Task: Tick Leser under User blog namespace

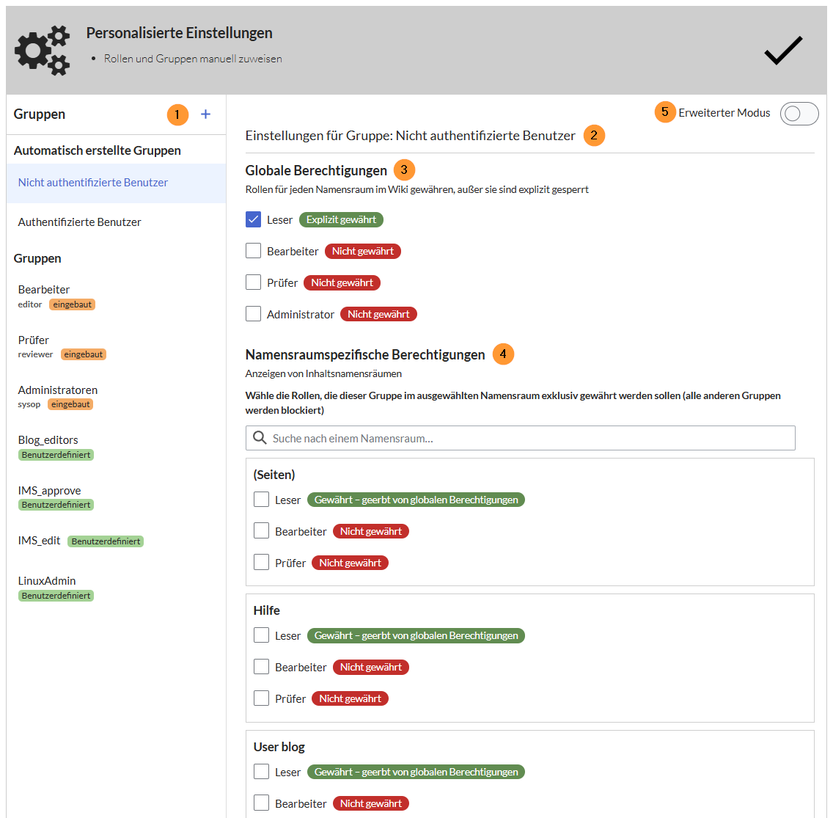Action: tap(262, 772)
